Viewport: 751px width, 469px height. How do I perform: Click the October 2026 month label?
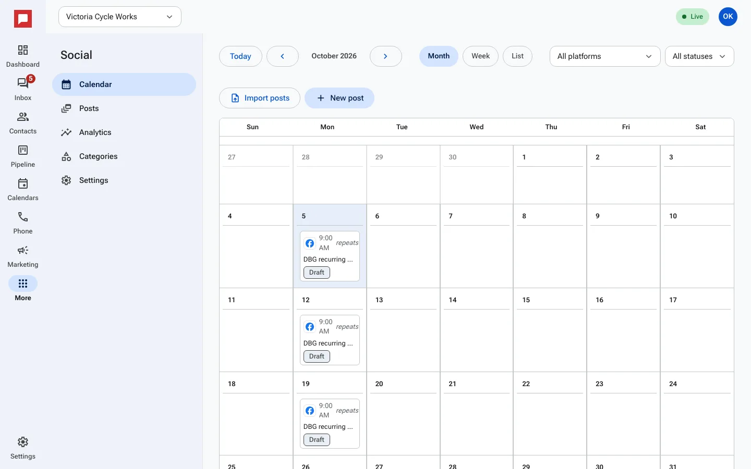[x=334, y=56]
